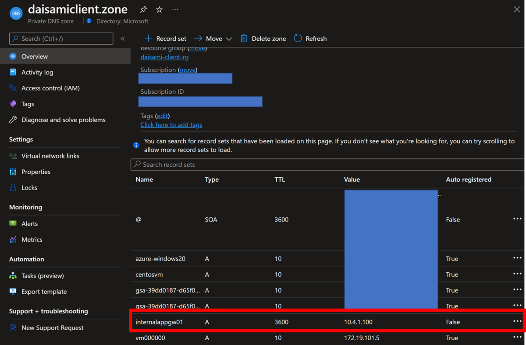Click Delete zone

pyautogui.click(x=263, y=39)
